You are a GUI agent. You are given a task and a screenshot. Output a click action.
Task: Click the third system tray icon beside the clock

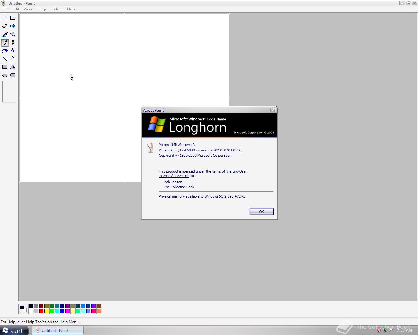point(391,330)
